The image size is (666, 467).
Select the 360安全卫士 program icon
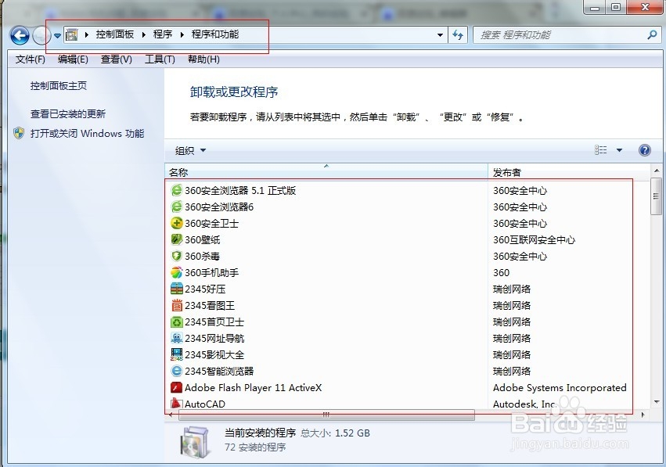click(x=177, y=223)
